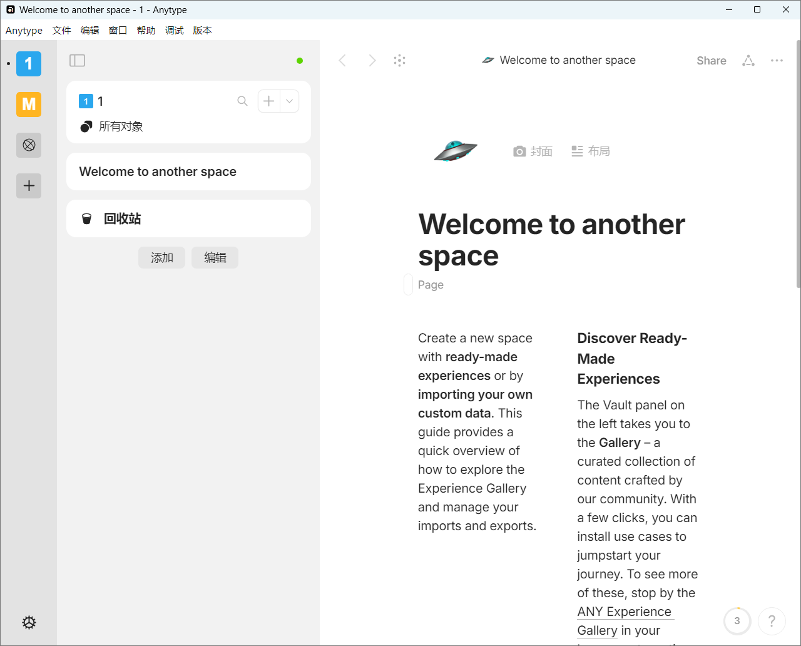The width and height of the screenshot is (801, 646).
Task: Open the Anytype menu
Action: point(24,30)
